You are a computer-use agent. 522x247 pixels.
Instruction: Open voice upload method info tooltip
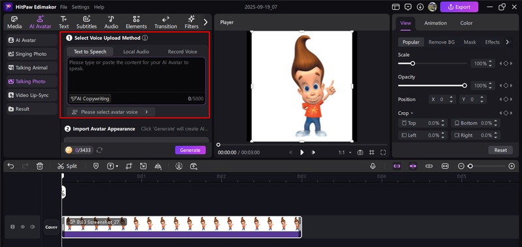tap(145, 38)
